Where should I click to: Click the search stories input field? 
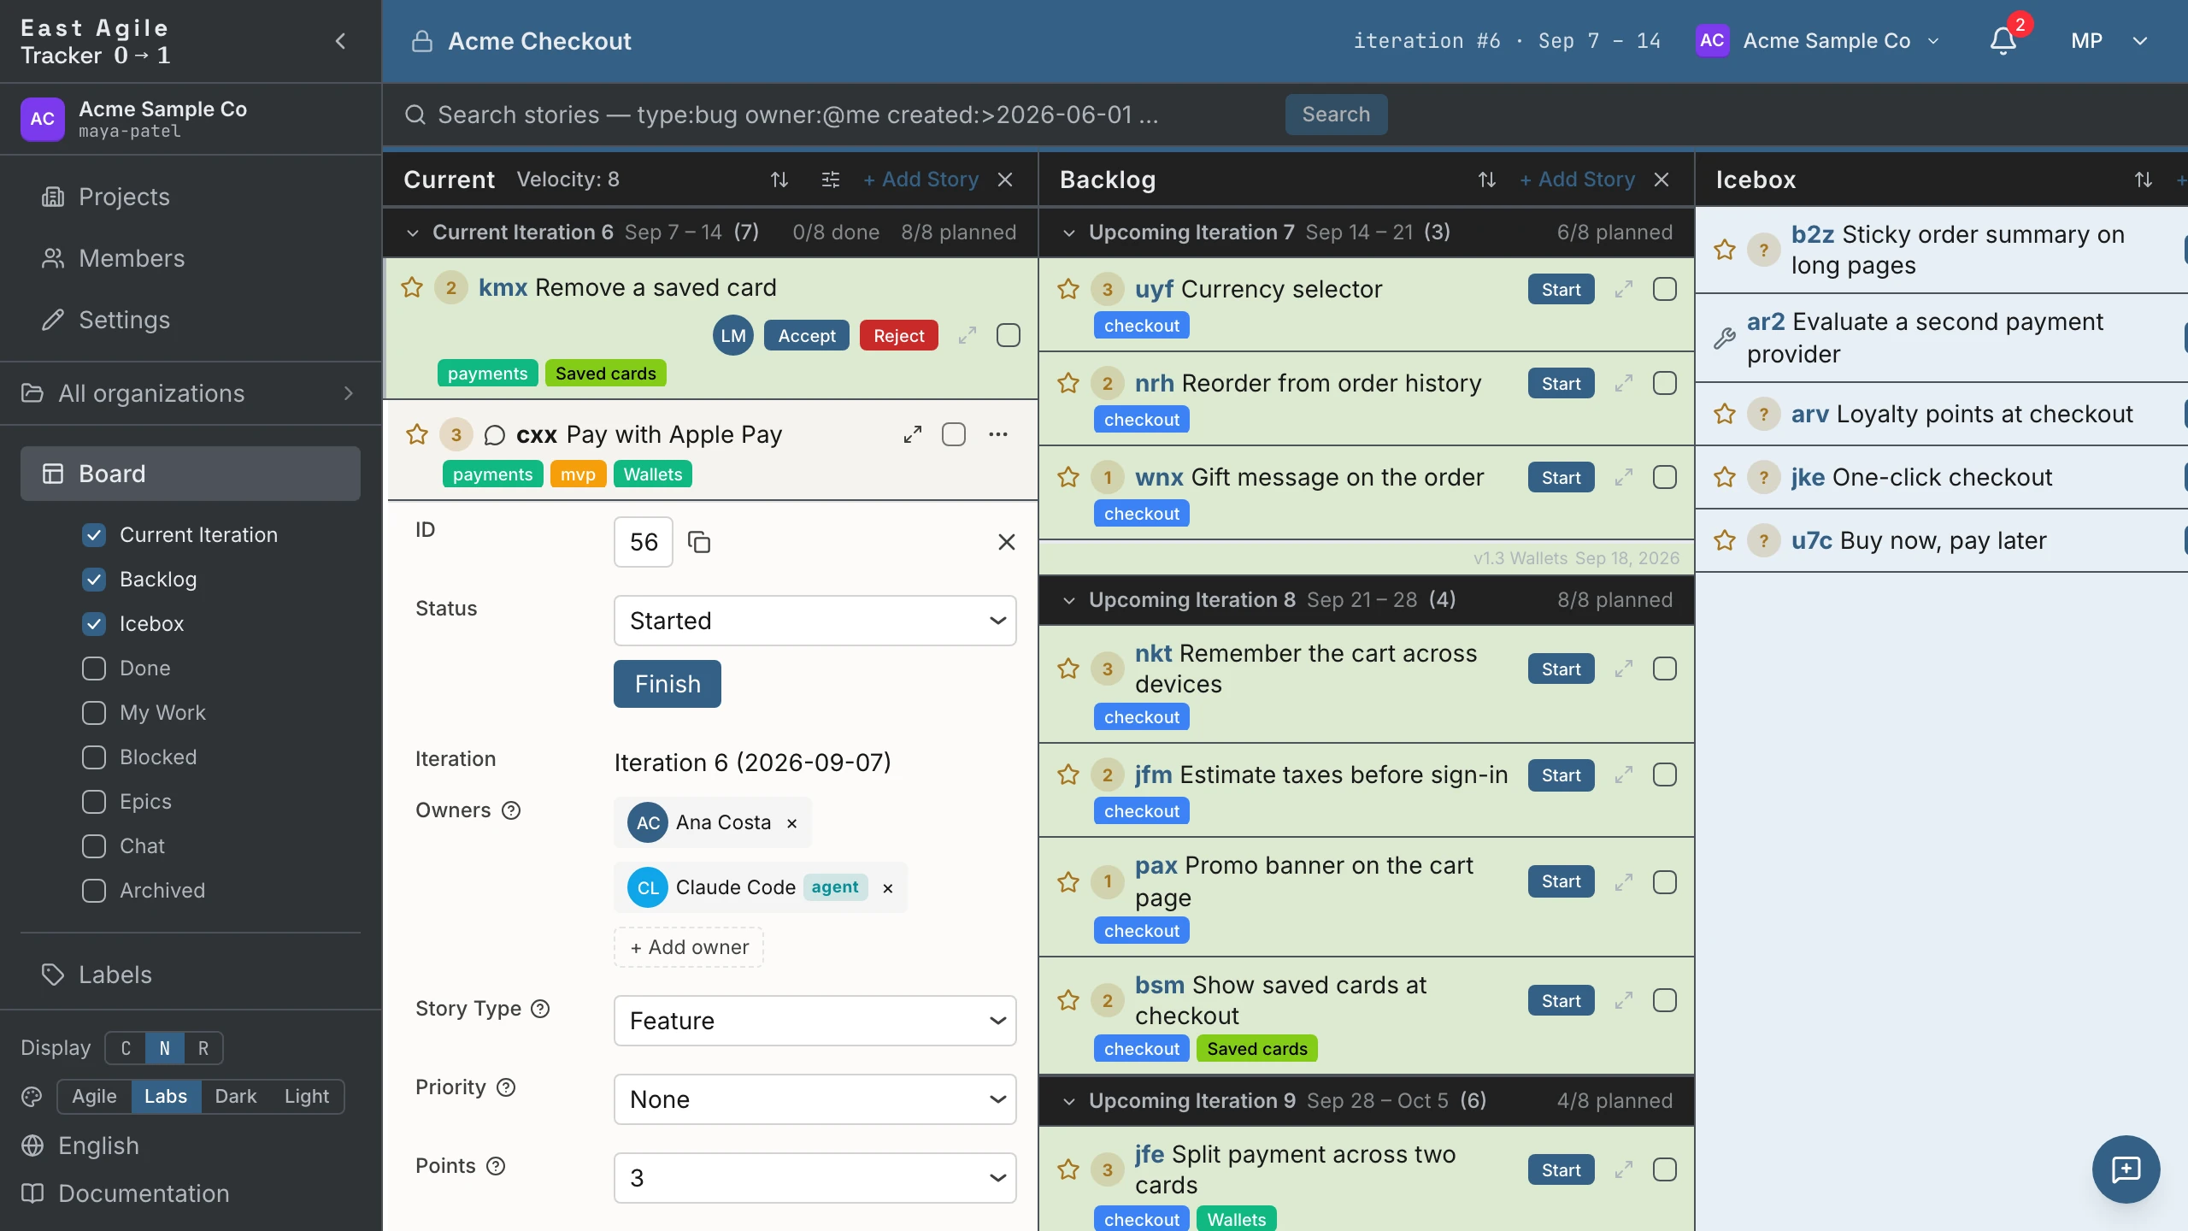(x=838, y=115)
